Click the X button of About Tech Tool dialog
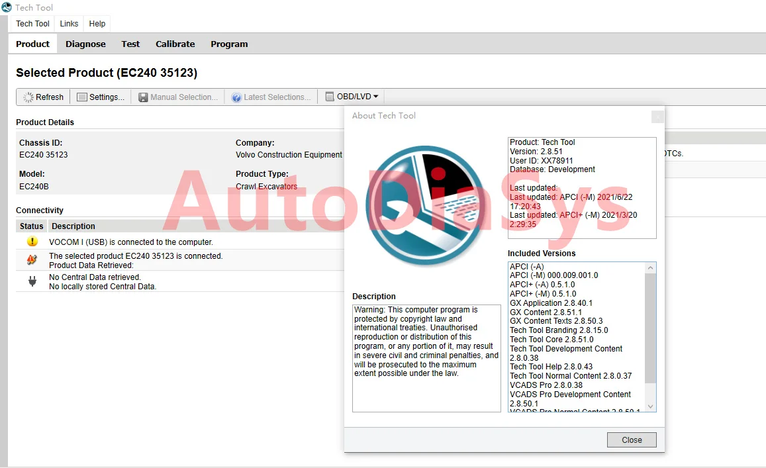The width and height of the screenshot is (766, 468). [x=657, y=117]
